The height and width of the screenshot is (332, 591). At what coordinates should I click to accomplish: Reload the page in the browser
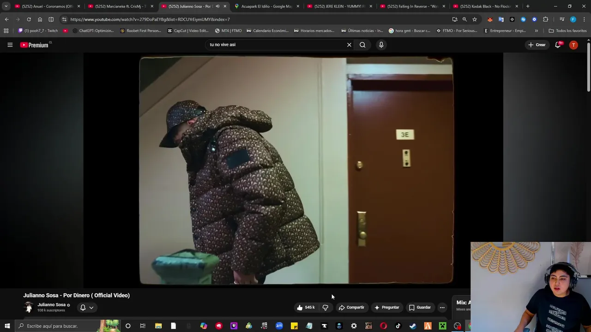point(29,19)
